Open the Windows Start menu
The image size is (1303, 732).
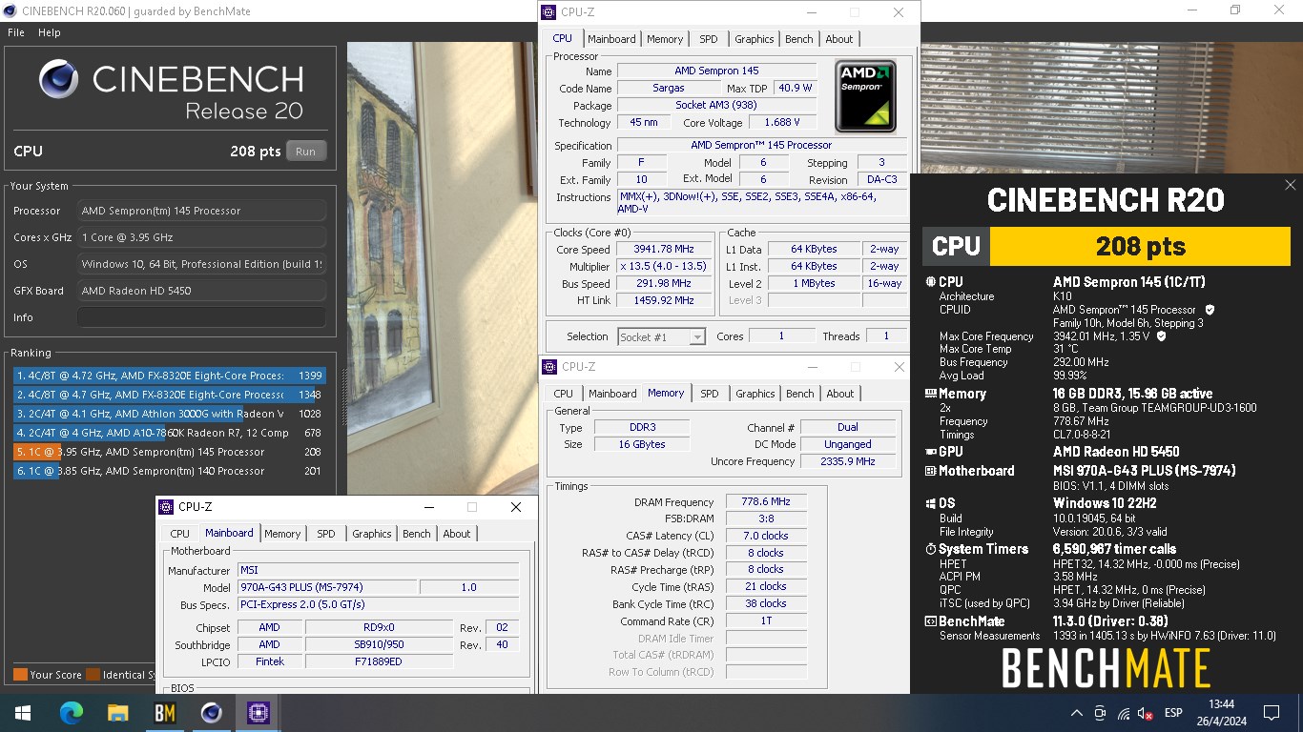coord(21,712)
